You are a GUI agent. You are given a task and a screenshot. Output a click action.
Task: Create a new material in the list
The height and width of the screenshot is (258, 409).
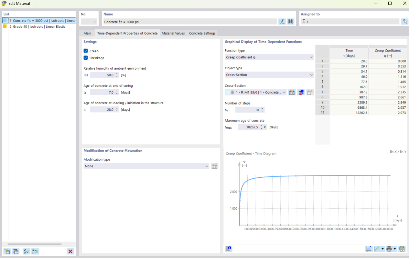click(x=6, y=251)
